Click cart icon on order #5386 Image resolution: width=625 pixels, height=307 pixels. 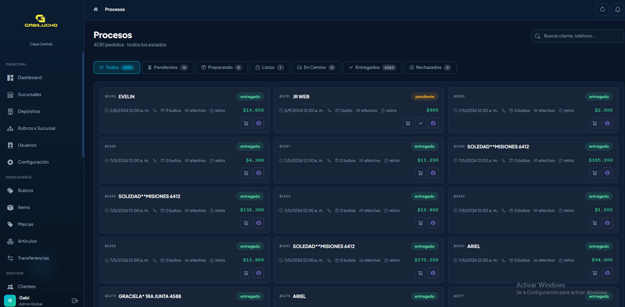(x=595, y=173)
